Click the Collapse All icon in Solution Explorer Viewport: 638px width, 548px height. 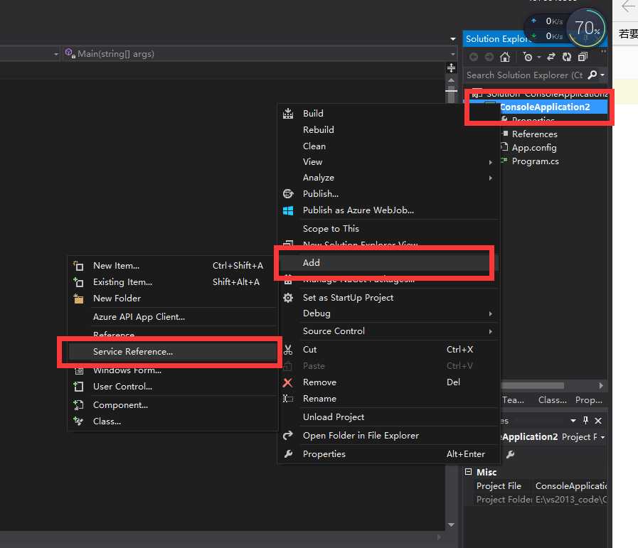point(583,57)
